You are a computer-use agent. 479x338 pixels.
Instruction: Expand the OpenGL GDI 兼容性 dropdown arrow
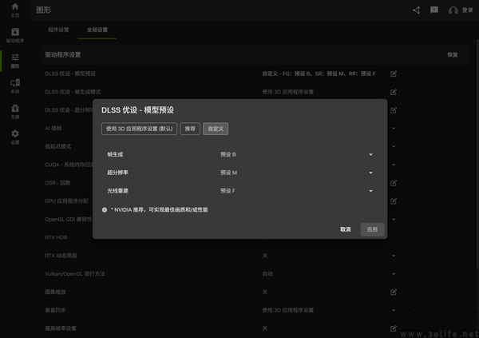pos(394,219)
